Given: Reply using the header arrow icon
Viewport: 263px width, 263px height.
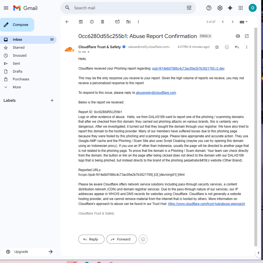Looking at the screenshot, I should (x=237, y=47).
